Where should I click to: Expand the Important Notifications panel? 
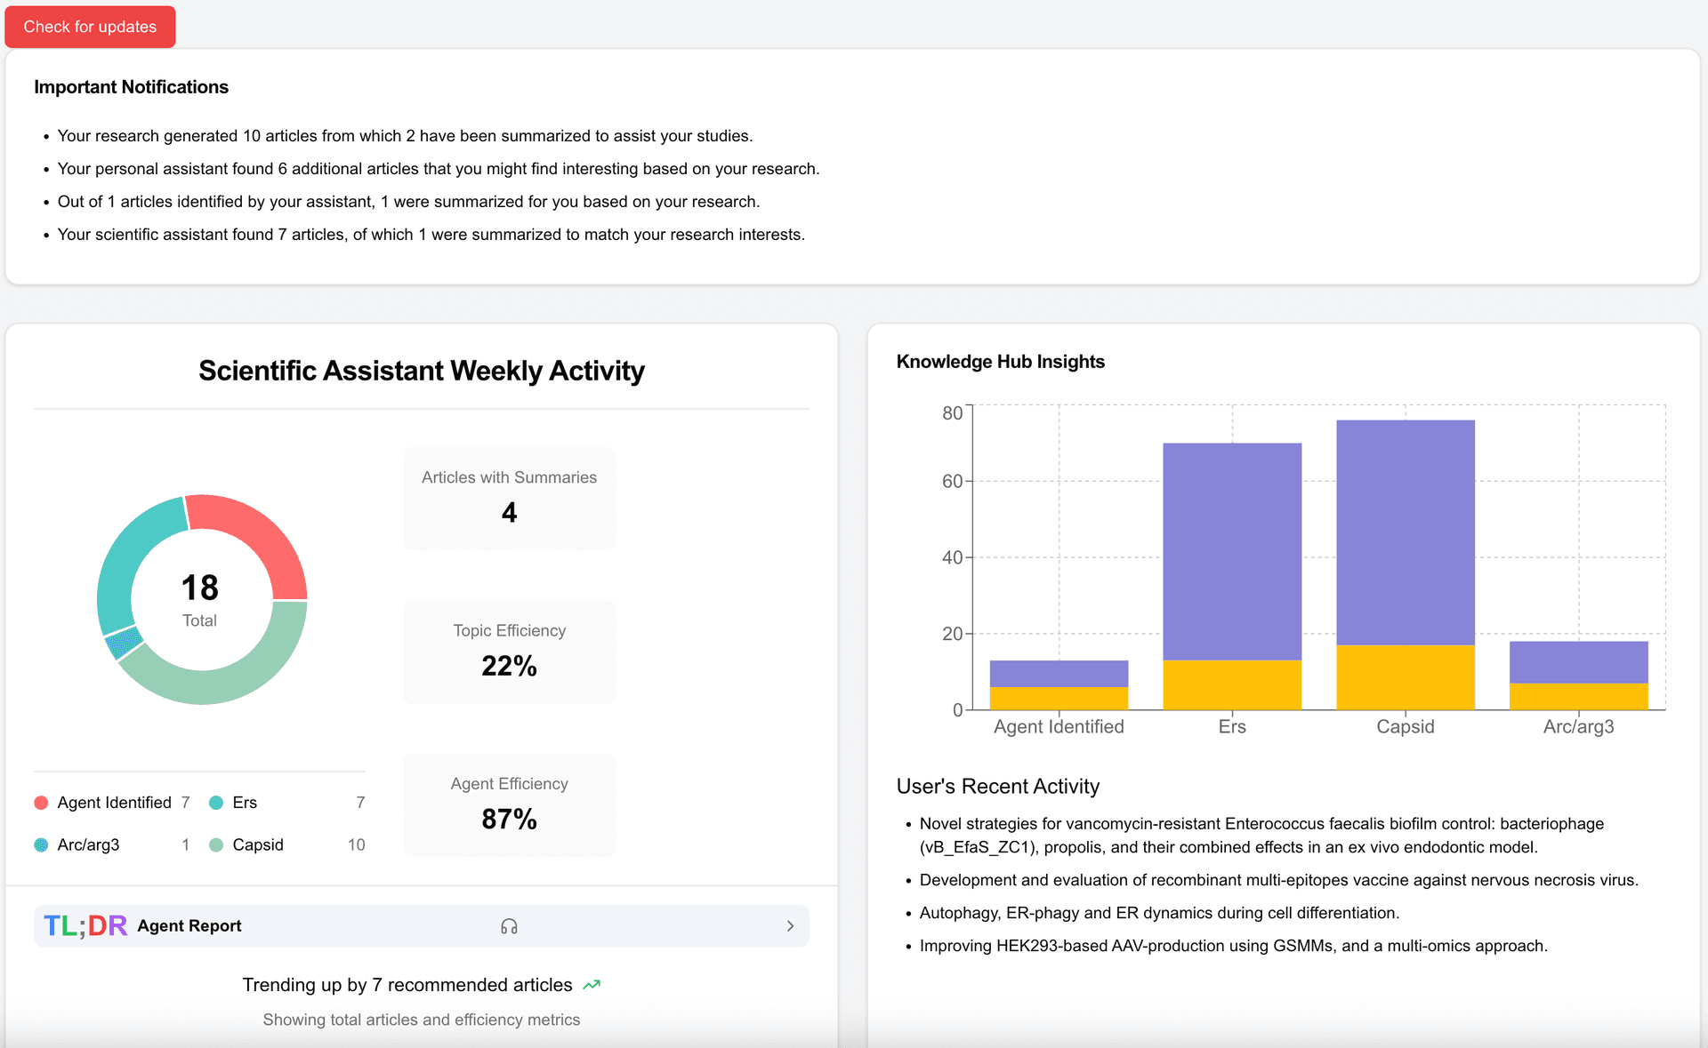(x=131, y=86)
